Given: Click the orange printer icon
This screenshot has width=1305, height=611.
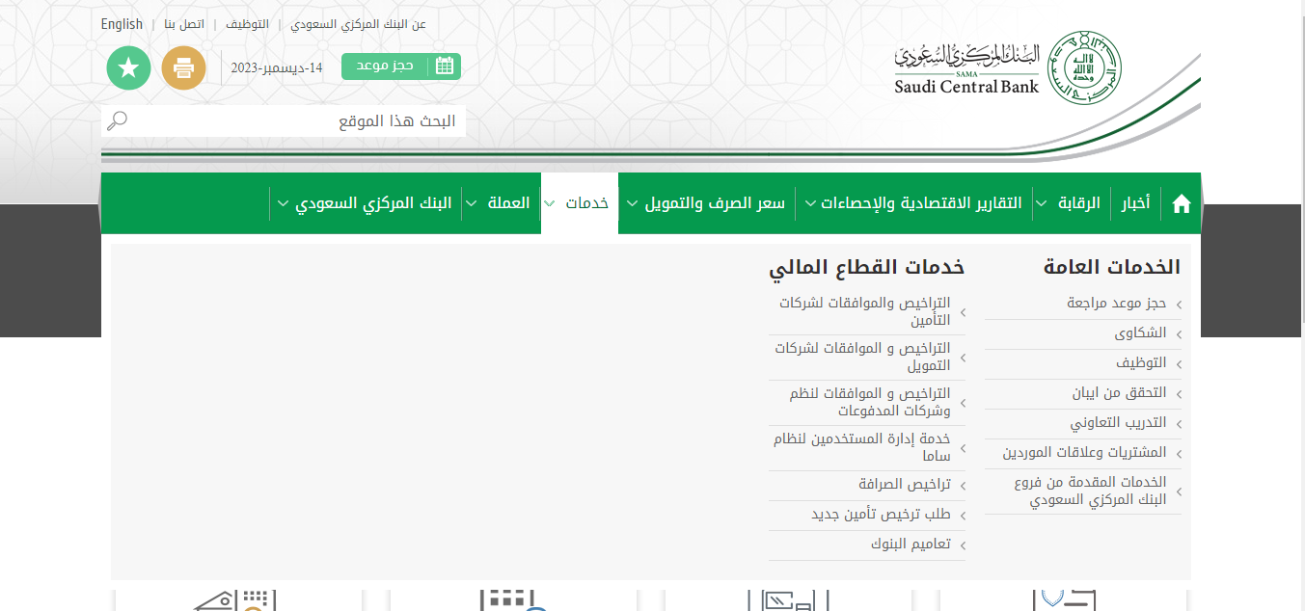Looking at the screenshot, I should 183,67.
